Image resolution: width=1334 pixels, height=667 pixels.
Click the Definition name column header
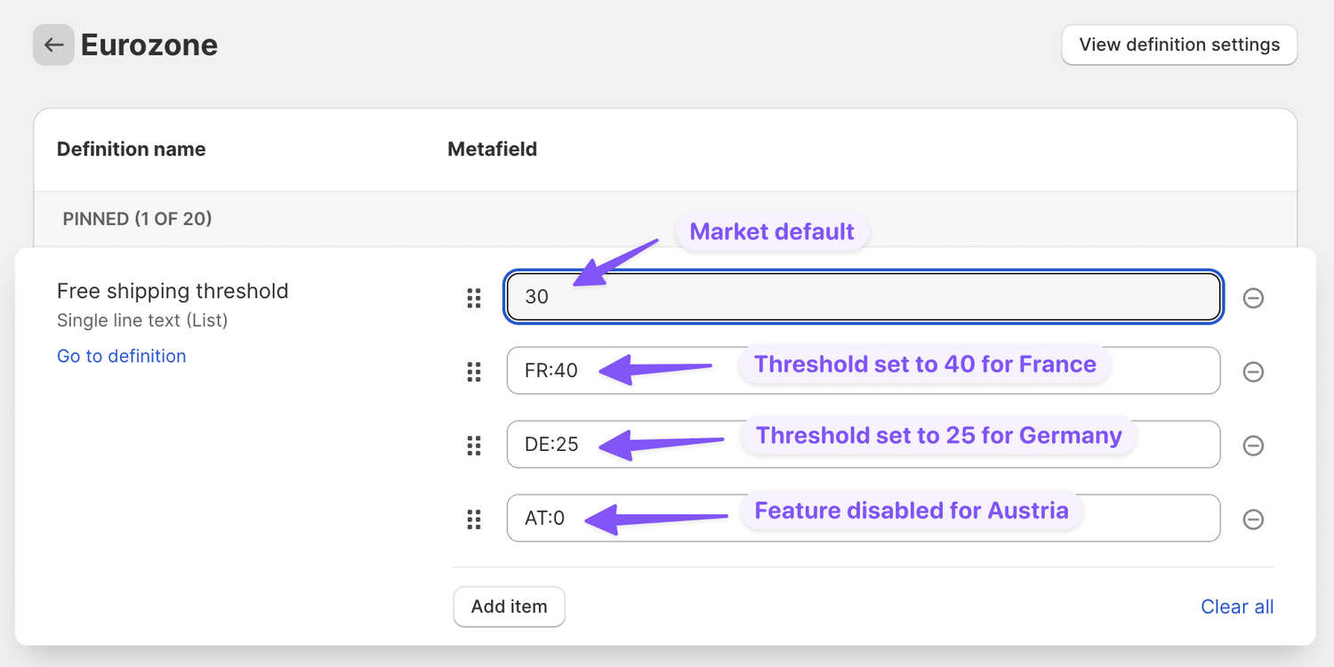coord(131,149)
